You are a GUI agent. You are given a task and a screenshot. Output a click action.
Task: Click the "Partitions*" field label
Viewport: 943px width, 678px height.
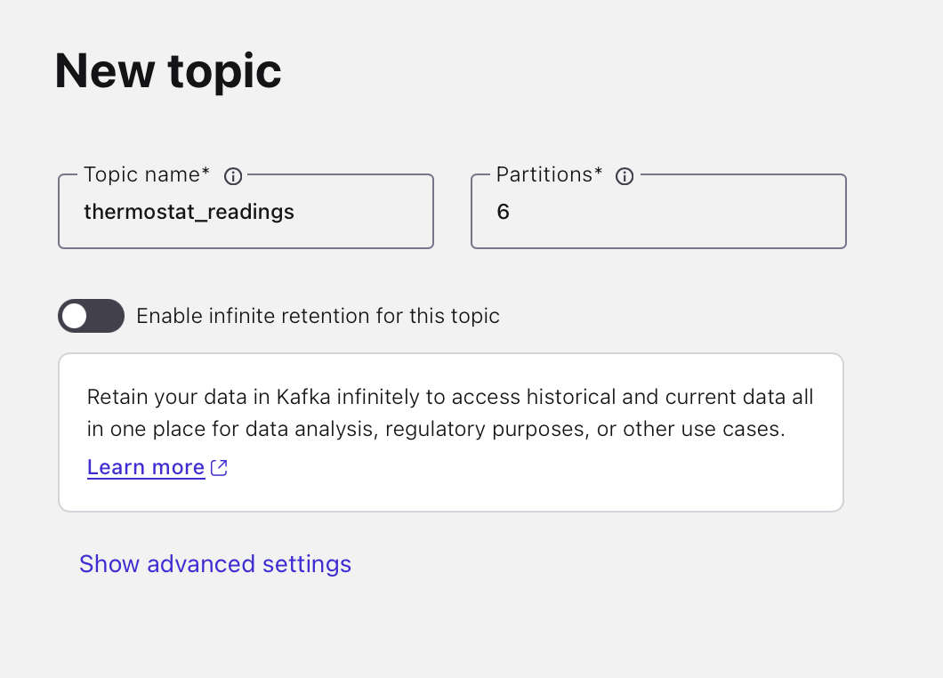pyautogui.click(x=544, y=175)
